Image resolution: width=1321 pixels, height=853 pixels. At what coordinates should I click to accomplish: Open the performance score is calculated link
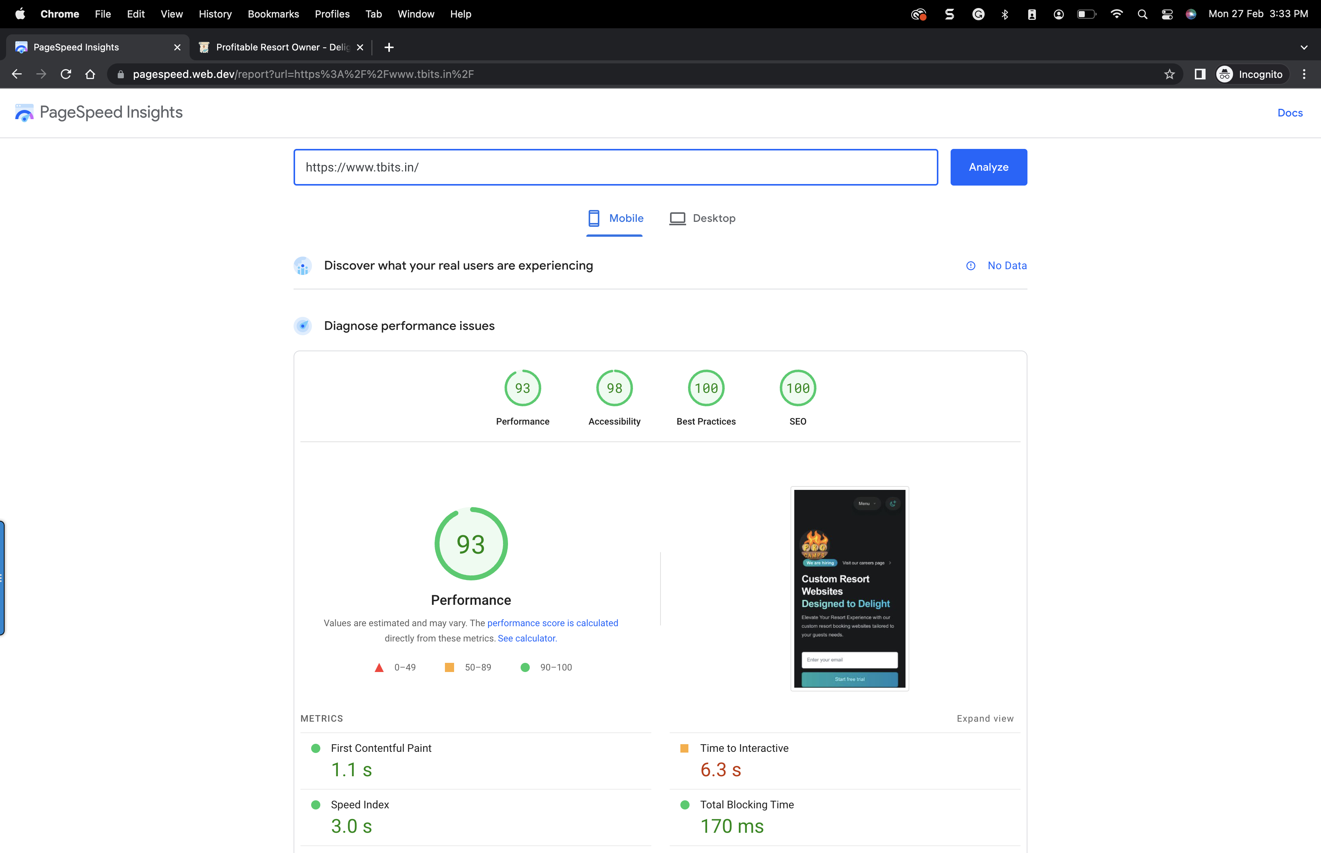[553, 623]
